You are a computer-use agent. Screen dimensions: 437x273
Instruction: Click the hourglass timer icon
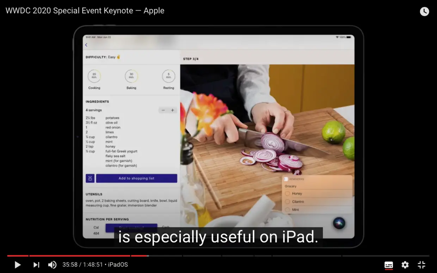click(90, 178)
